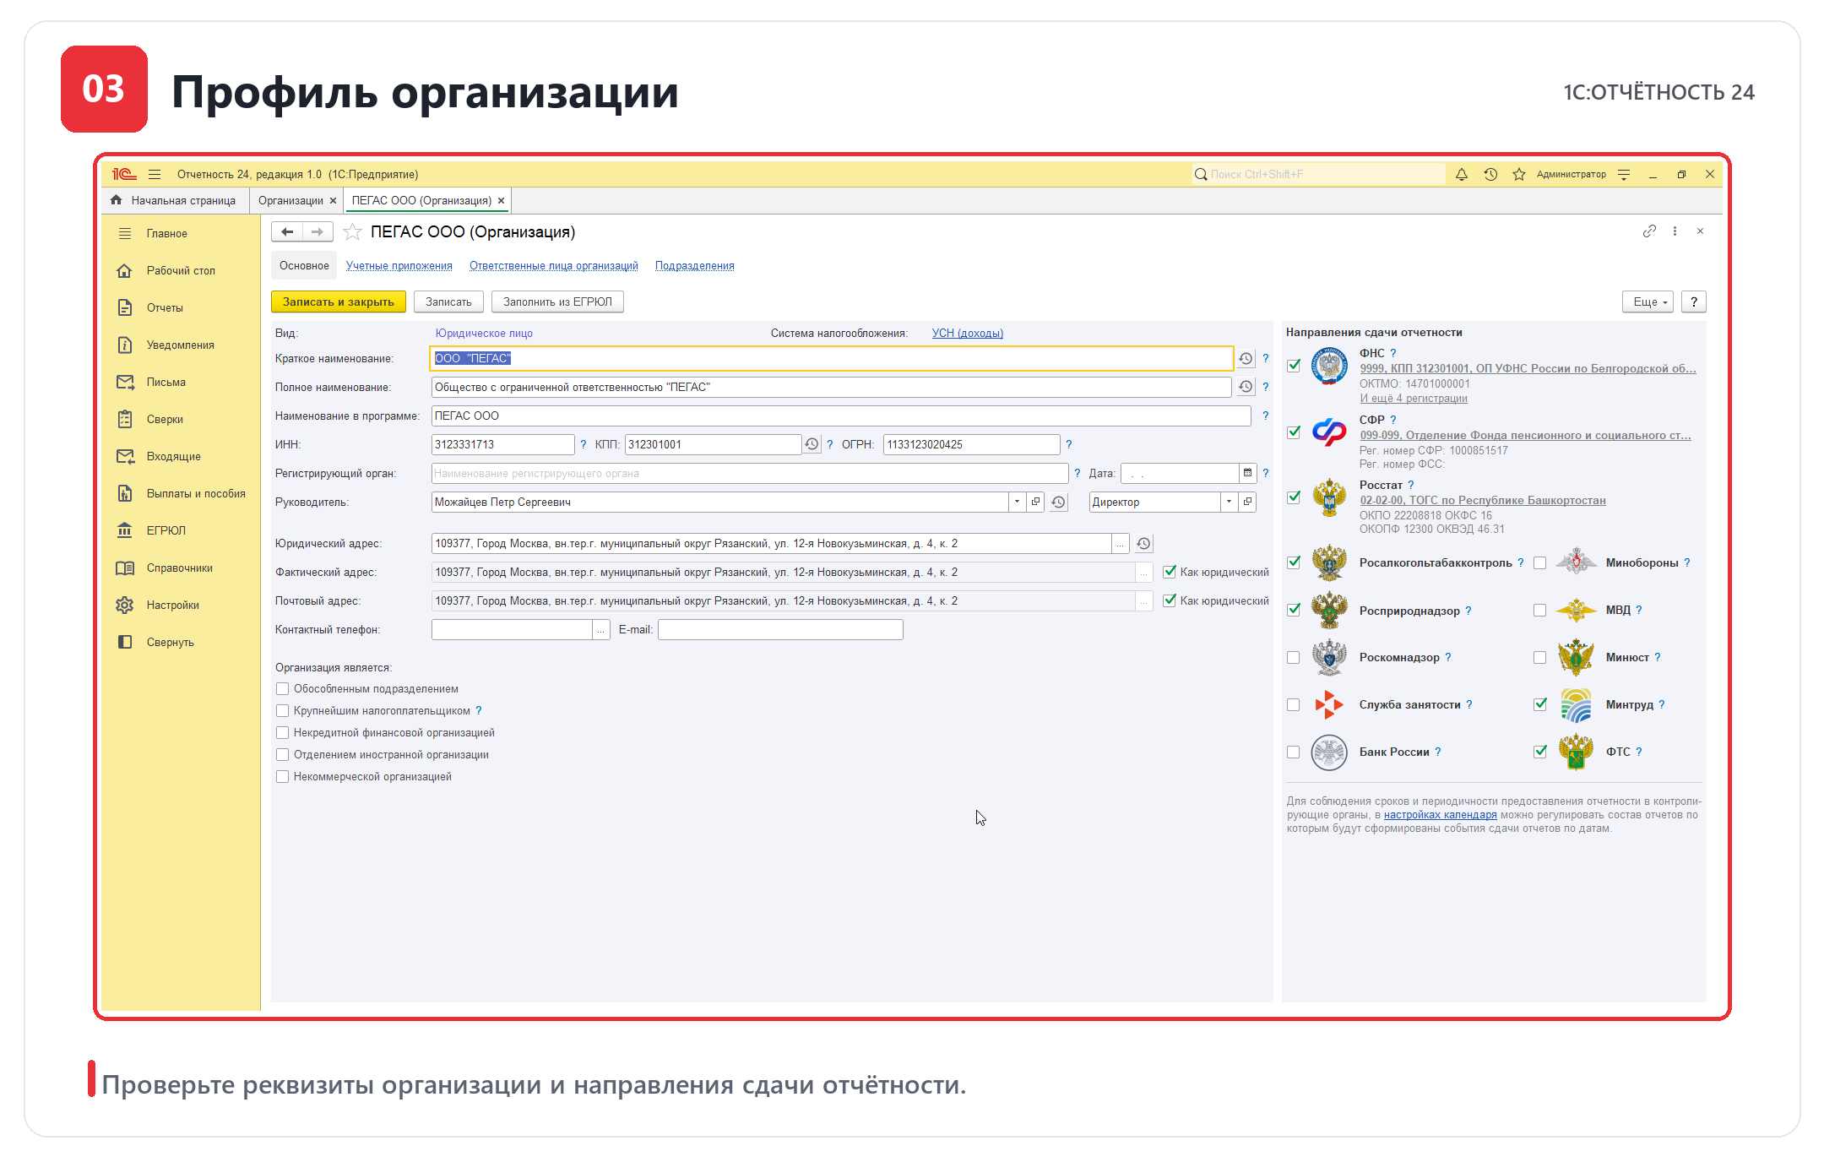
Task: Expand the Руководитель dropdown list
Action: 1017,502
